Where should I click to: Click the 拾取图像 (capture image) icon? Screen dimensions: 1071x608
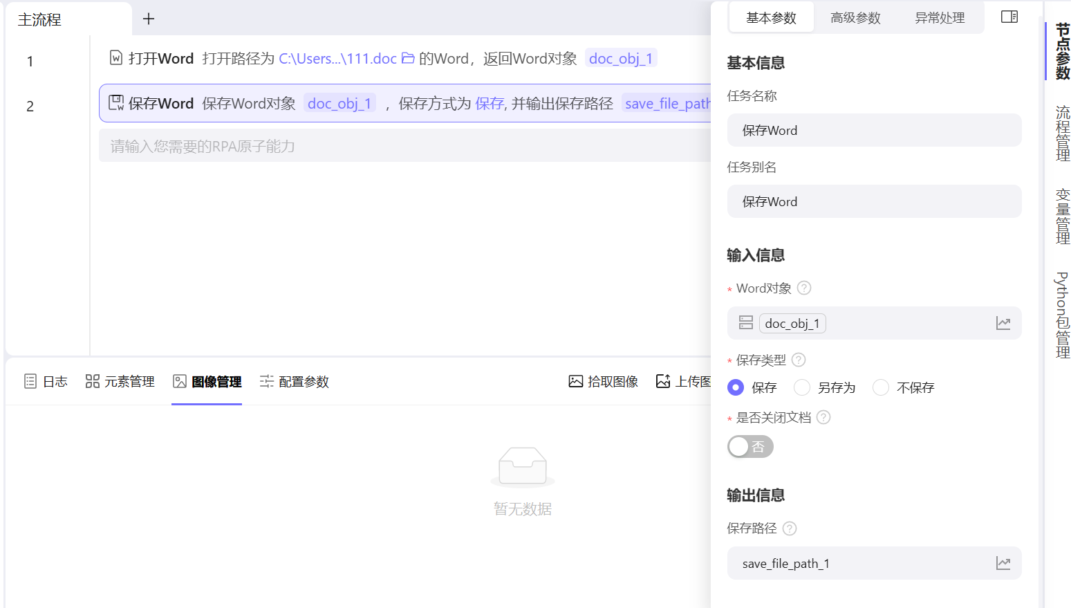coord(575,380)
